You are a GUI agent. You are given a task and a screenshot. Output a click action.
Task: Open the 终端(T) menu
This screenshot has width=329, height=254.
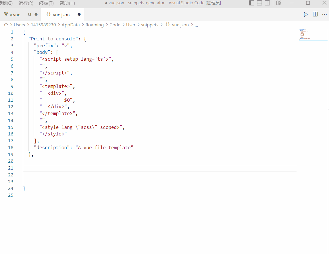[46, 3]
